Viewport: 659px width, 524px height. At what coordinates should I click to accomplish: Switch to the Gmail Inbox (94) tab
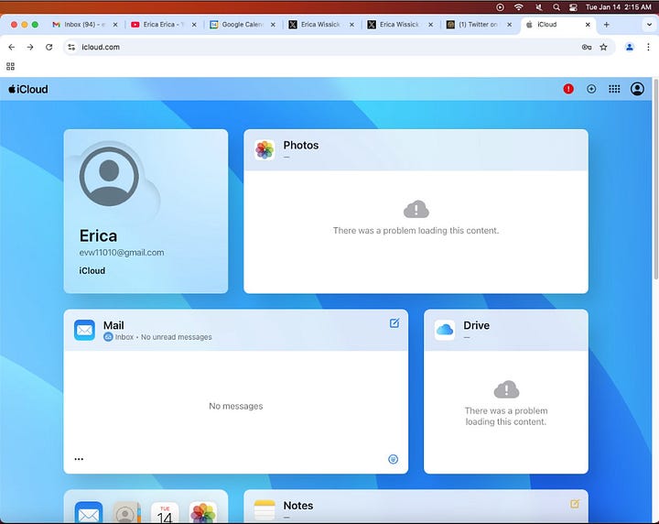tap(85, 25)
